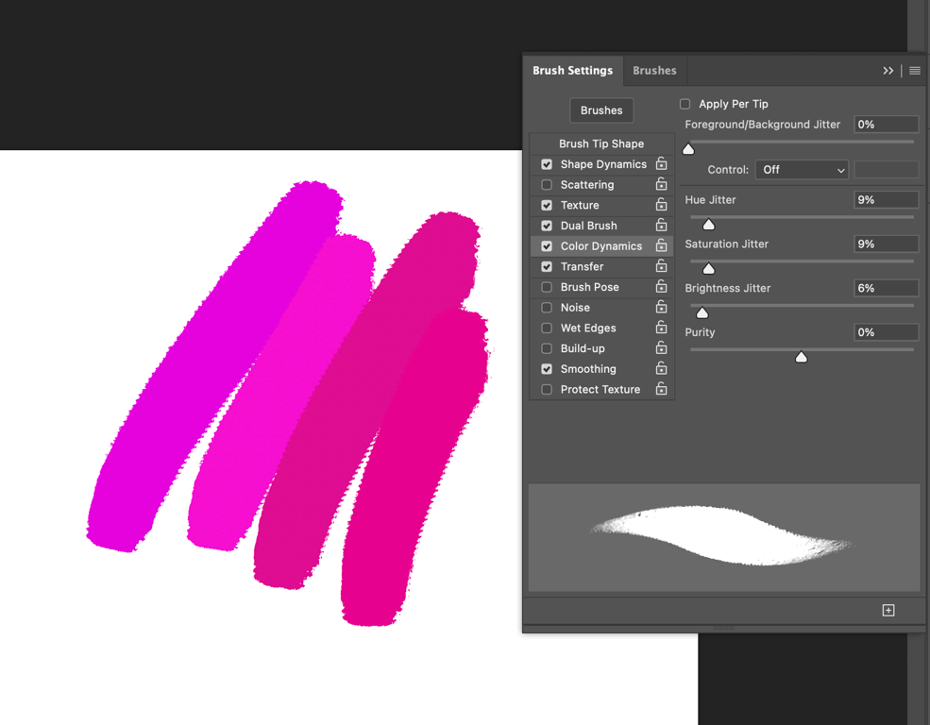Select the Brush Settings tab
The image size is (930, 725).
point(572,71)
